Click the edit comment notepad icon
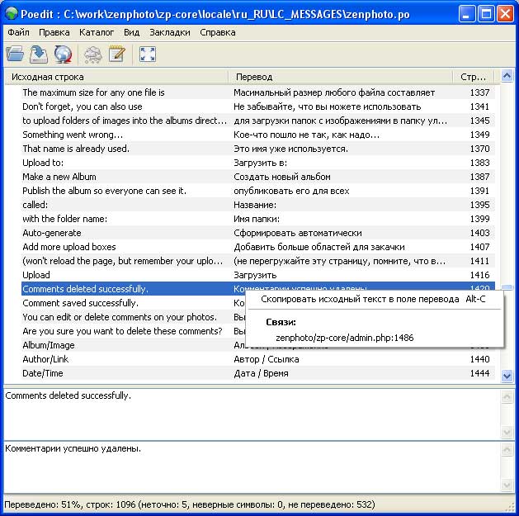 [117, 54]
